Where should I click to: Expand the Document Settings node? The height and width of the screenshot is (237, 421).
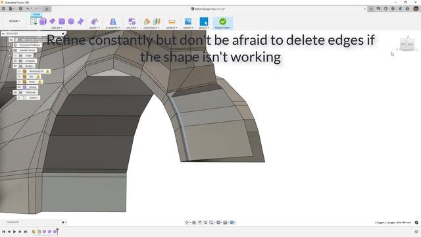pos(10,45)
